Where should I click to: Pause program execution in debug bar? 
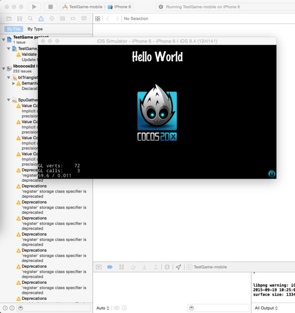tap(121, 267)
